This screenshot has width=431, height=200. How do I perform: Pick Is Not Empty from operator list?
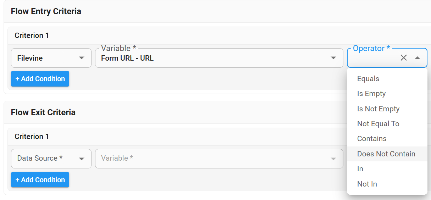coord(378,109)
